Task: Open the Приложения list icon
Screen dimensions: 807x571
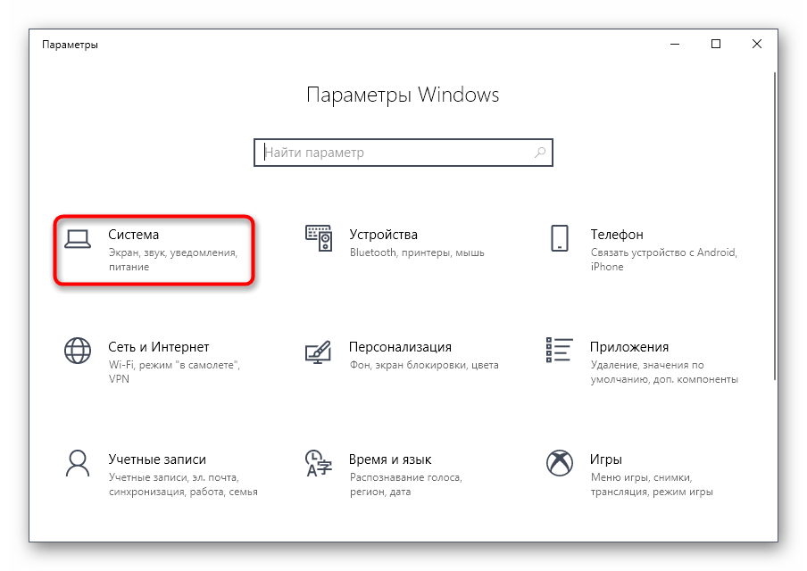Action: click(x=559, y=350)
